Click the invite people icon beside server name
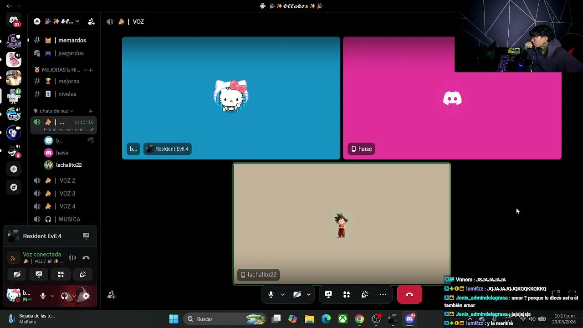Viewport: 583px width, 328px height. (91, 21)
